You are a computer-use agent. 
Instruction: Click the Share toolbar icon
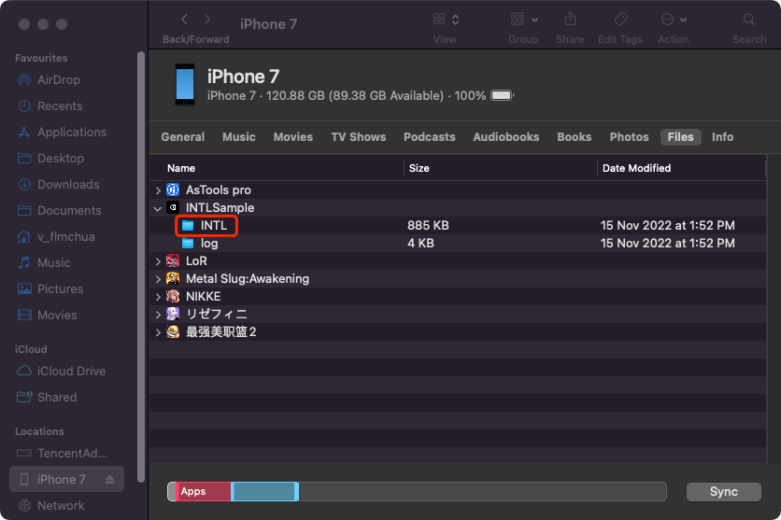click(569, 20)
